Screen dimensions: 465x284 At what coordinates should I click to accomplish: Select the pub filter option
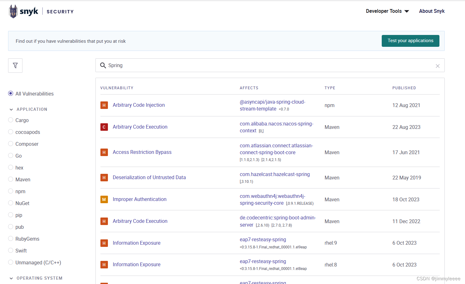coord(11,227)
